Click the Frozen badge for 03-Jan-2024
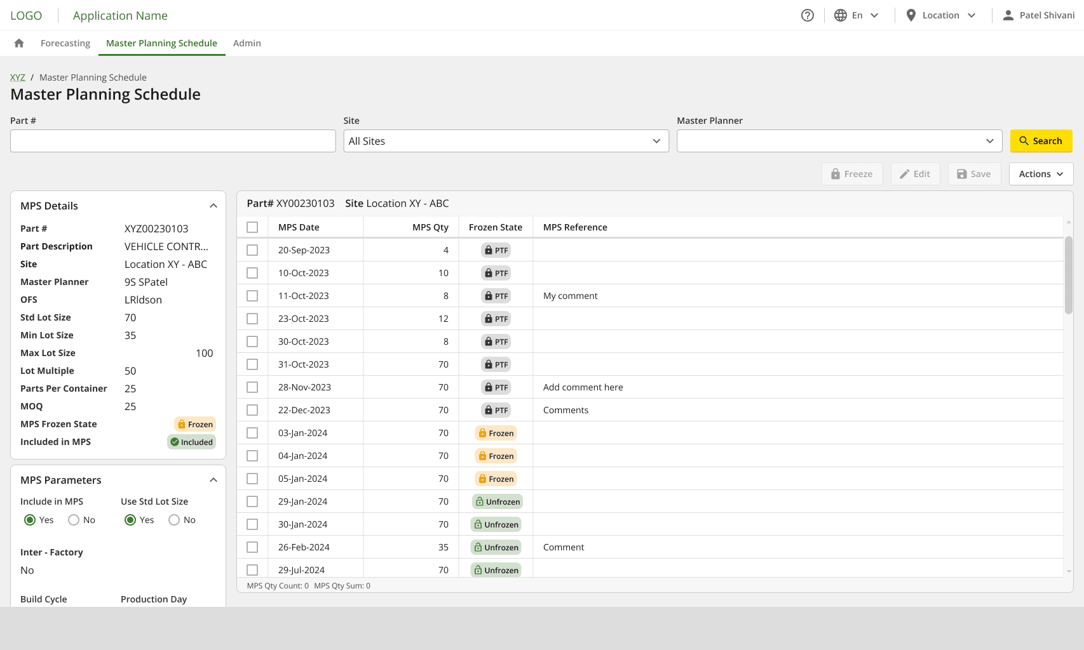The width and height of the screenshot is (1084, 650). (496, 433)
